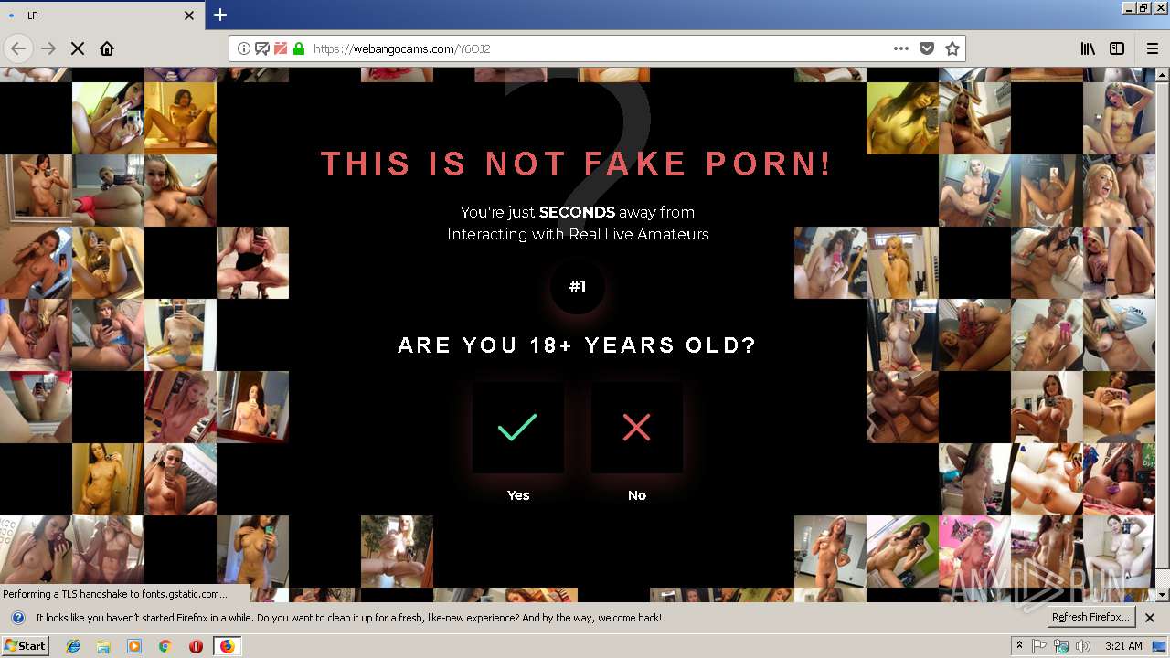Stop loading the page
Screen dimensions: 1170x658
[x=78, y=48]
